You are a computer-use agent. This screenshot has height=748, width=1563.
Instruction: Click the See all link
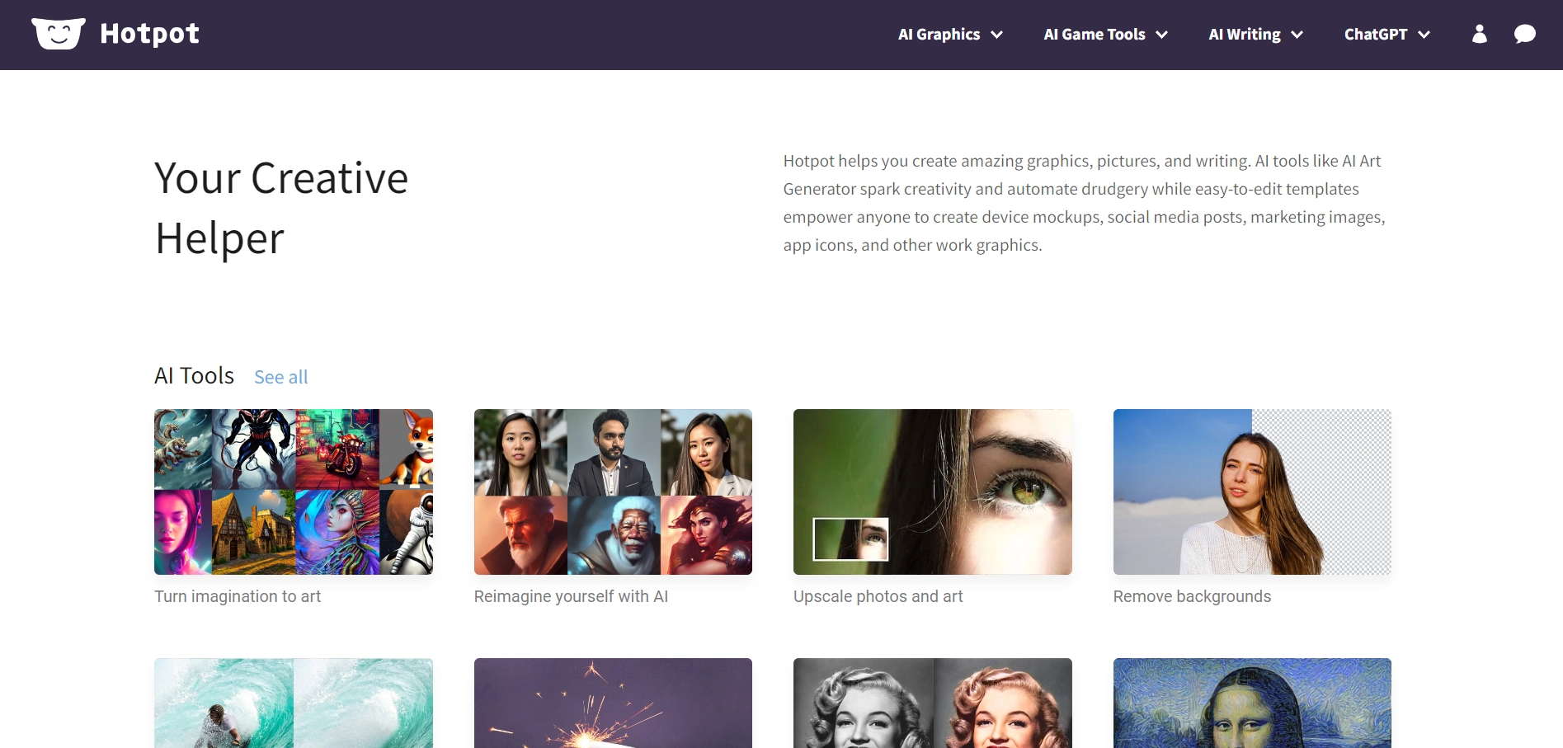280,377
